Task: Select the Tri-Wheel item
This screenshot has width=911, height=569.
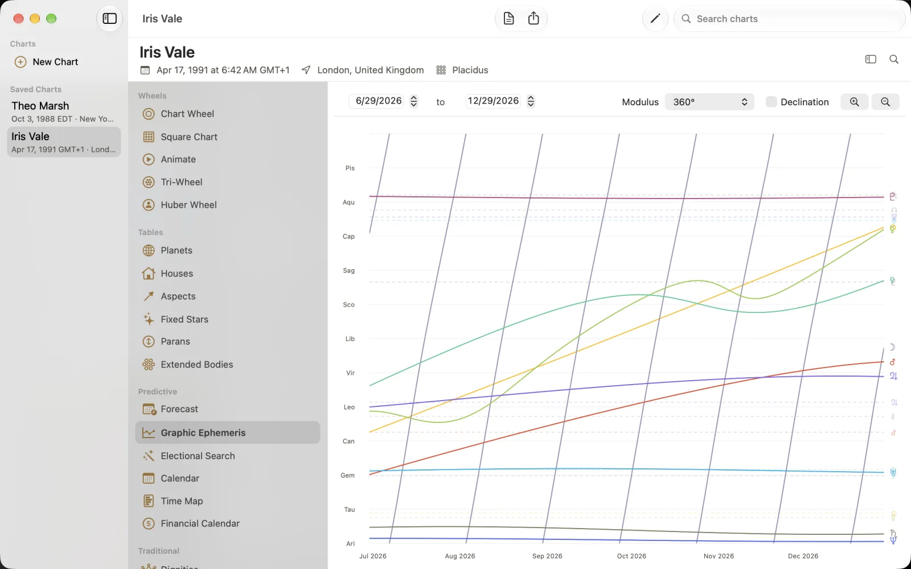Action: pyautogui.click(x=228, y=182)
